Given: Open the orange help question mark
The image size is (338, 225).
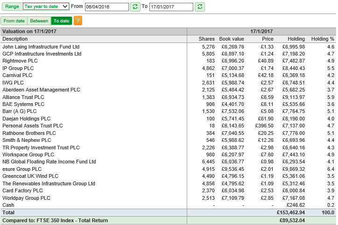Looking at the screenshot, I should [78, 21].
